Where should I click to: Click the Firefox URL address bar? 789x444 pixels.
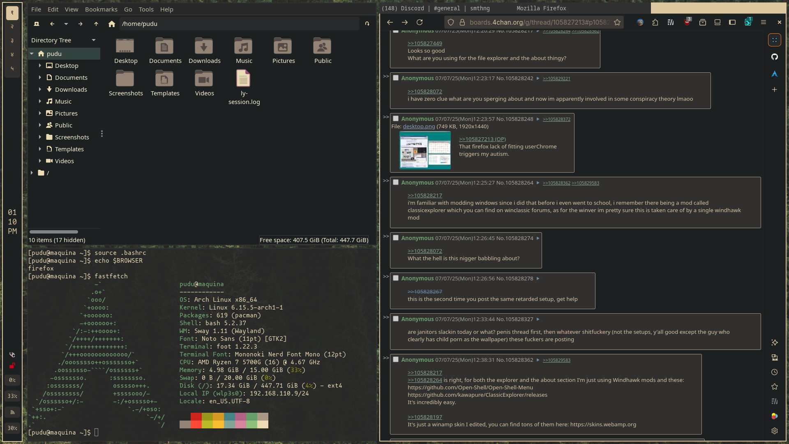coord(534,22)
